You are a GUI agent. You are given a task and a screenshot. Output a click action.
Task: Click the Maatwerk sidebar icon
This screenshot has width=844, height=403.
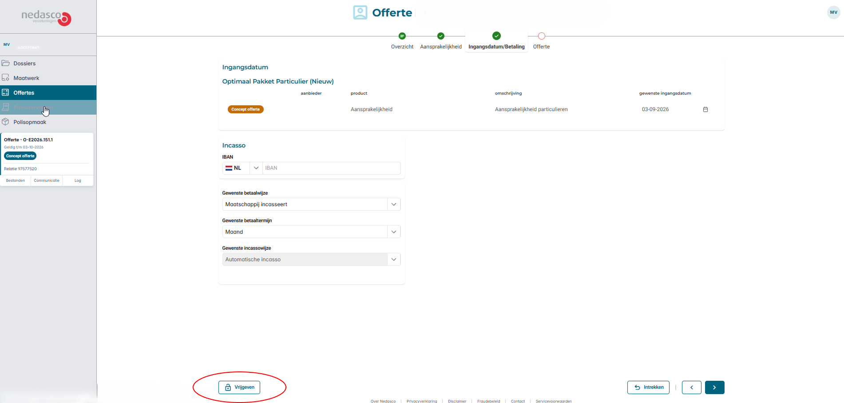tap(6, 78)
